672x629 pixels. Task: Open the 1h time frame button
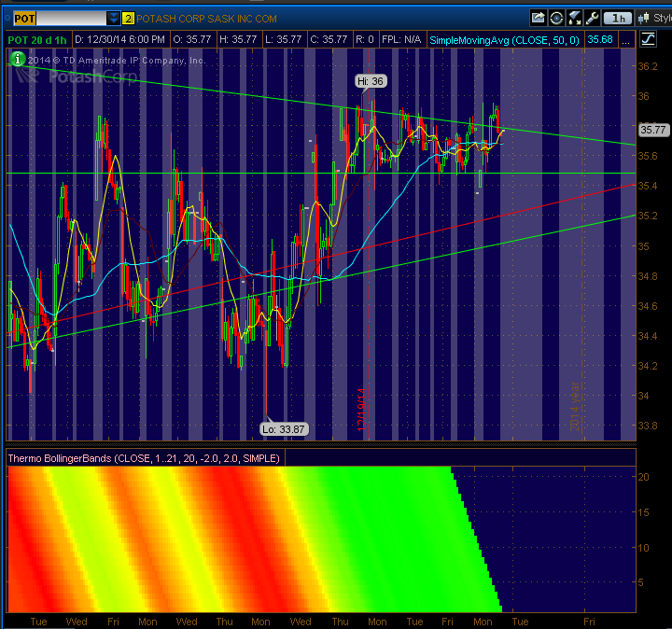[618, 18]
